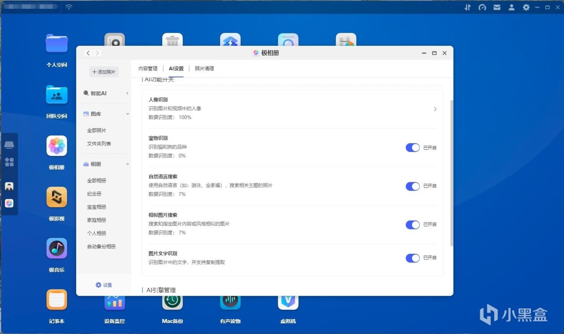Image resolution: width=564 pixels, height=334 pixels.
Task: Open 纪念册 in the sidebar
Action: coord(94,194)
